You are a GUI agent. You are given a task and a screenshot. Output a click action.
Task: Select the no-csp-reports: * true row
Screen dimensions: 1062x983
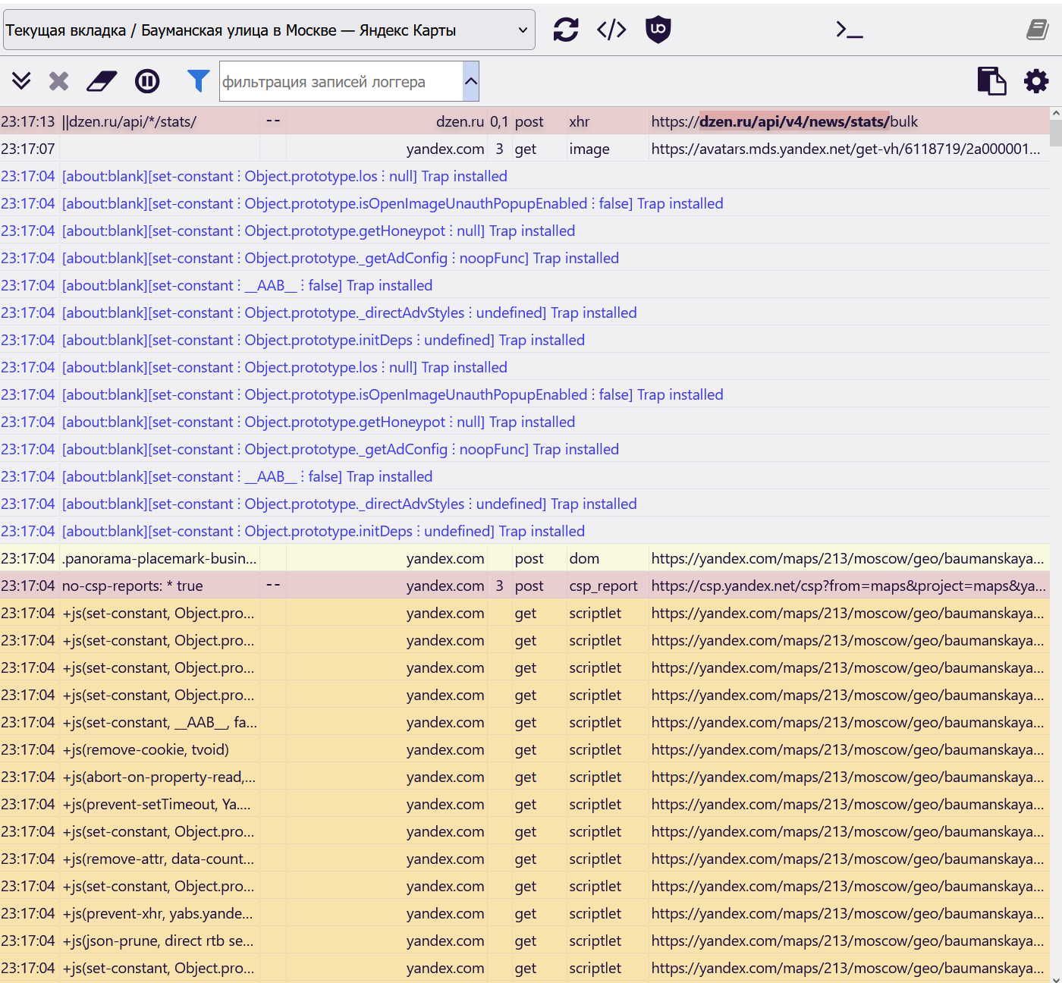click(525, 586)
